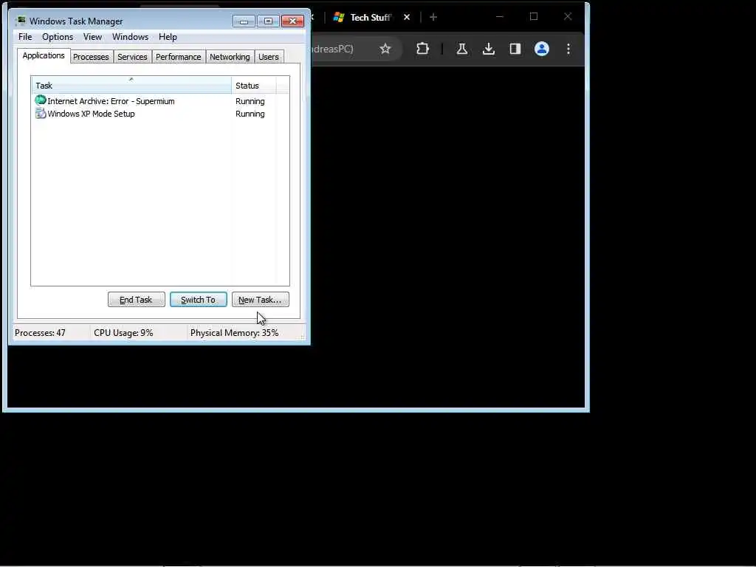The width and height of the screenshot is (756, 567).
Task: Open the Windows menu
Action: pos(130,37)
